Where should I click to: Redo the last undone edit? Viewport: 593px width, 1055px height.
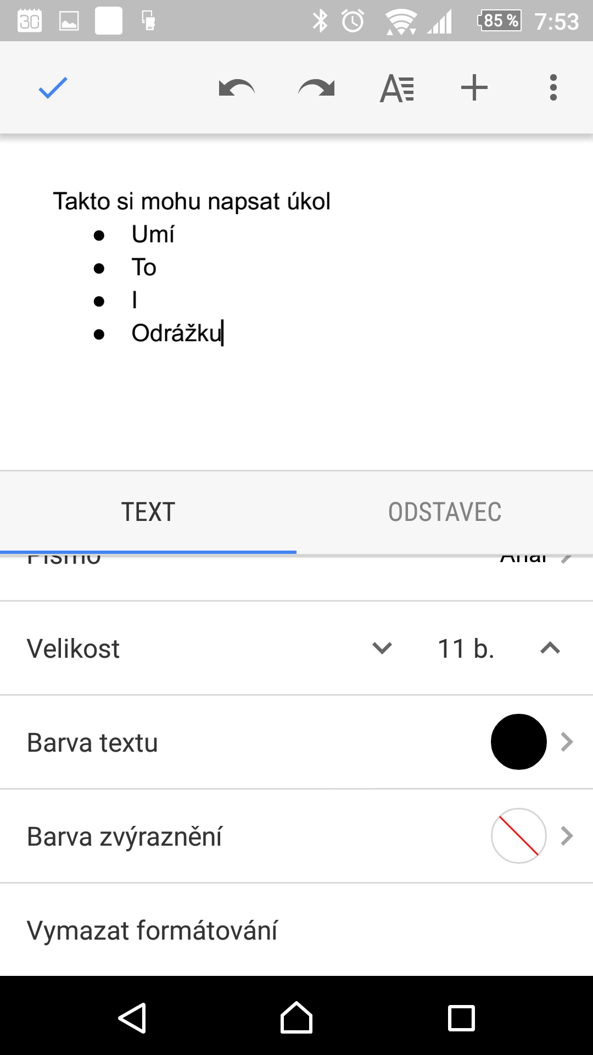pos(316,88)
